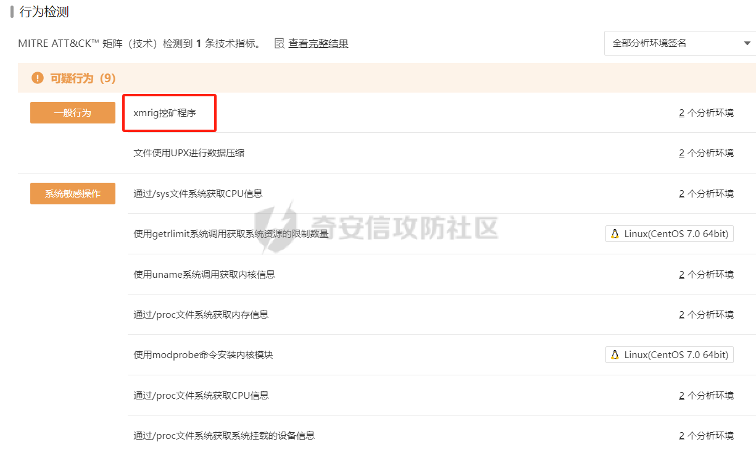Open analysis environments count for UPX compression row
756x455 pixels.
click(706, 153)
